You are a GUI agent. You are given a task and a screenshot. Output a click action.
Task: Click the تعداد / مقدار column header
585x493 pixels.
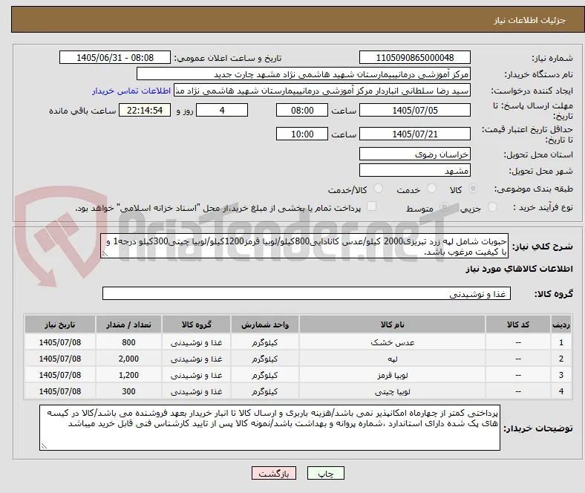[128, 324]
